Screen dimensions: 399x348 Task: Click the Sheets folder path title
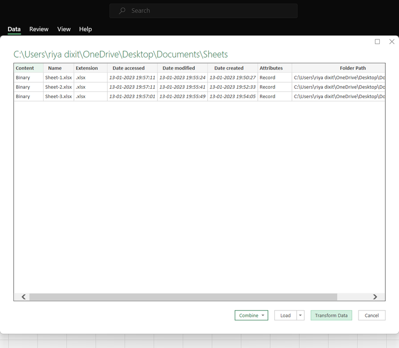pyautogui.click(x=121, y=55)
